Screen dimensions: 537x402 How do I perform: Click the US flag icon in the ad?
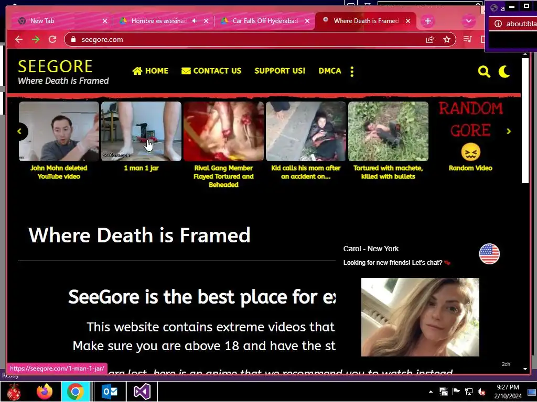click(489, 254)
